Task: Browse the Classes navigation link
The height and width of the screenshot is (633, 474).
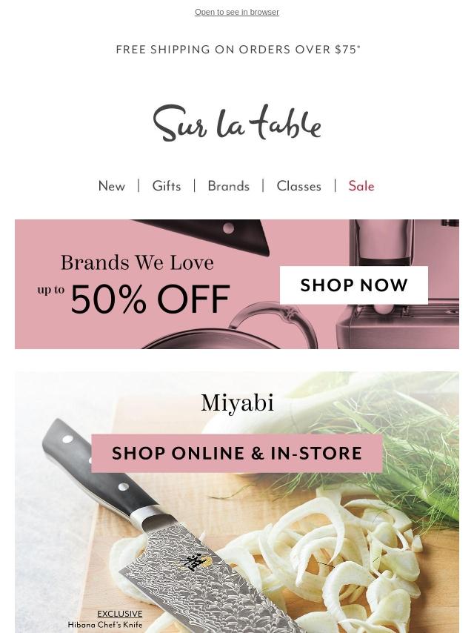Action: click(299, 186)
